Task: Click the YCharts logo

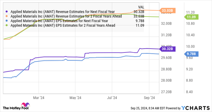Action: click(196, 108)
